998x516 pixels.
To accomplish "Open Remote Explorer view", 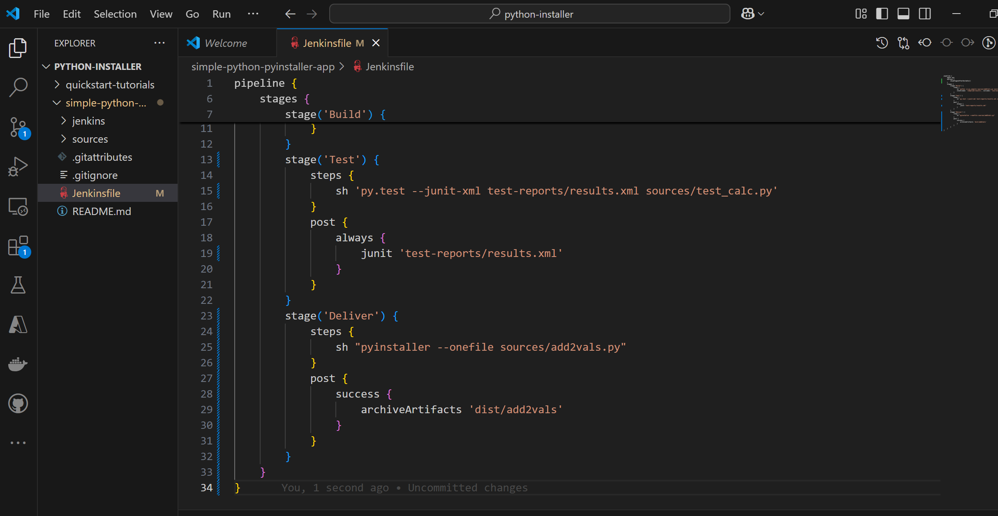I will tap(18, 206).
